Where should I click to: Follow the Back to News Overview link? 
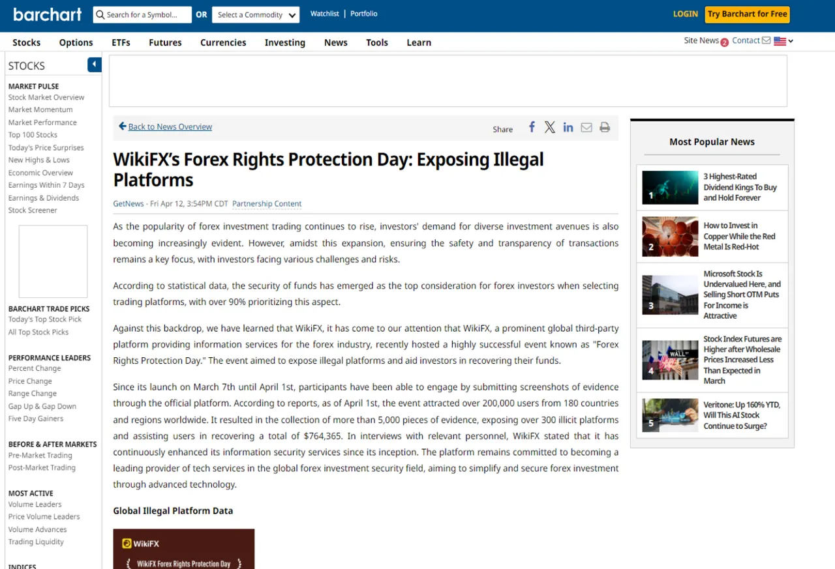[170, 126]
